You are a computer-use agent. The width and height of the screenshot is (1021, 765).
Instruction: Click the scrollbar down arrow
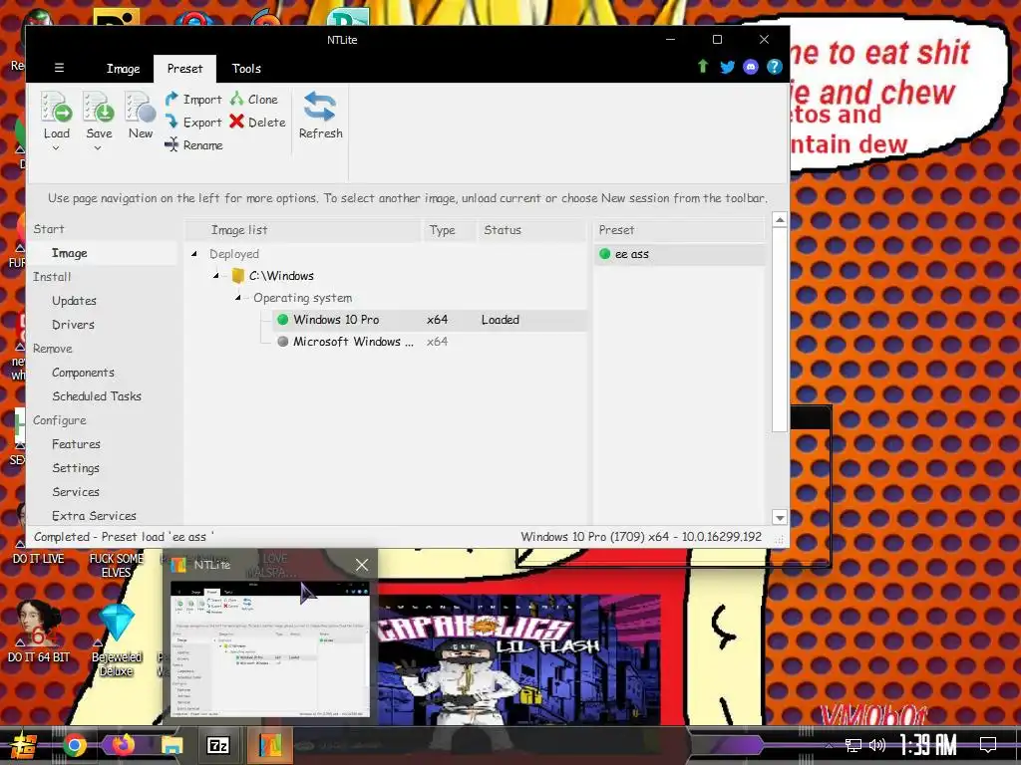(x=780, y=518)
